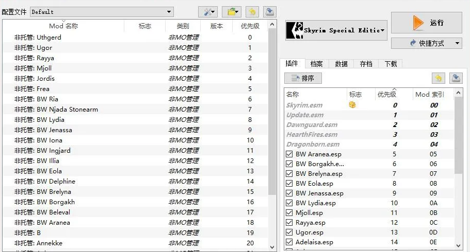Sort plugins by 名称 column header
This screenshot has height=252, width=470.
315,95
